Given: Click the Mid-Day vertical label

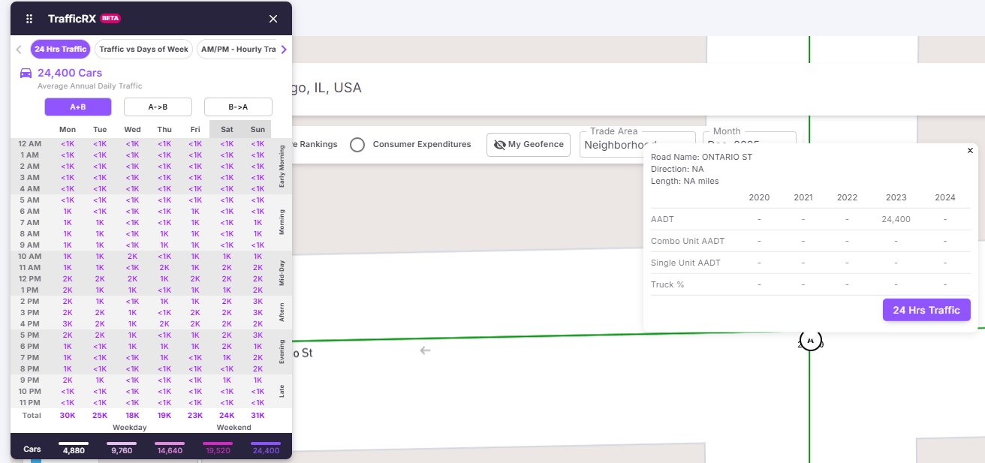Looking at the screenshot, I should pos(282,272).
